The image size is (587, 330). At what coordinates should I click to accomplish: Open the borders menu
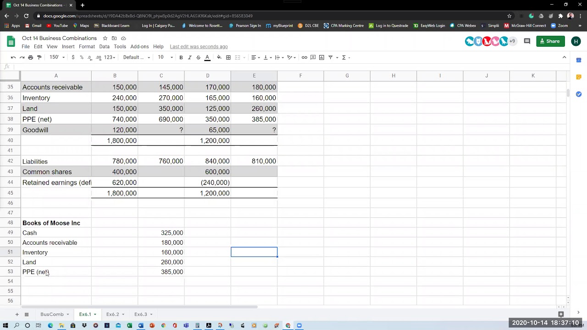(228, 57)
